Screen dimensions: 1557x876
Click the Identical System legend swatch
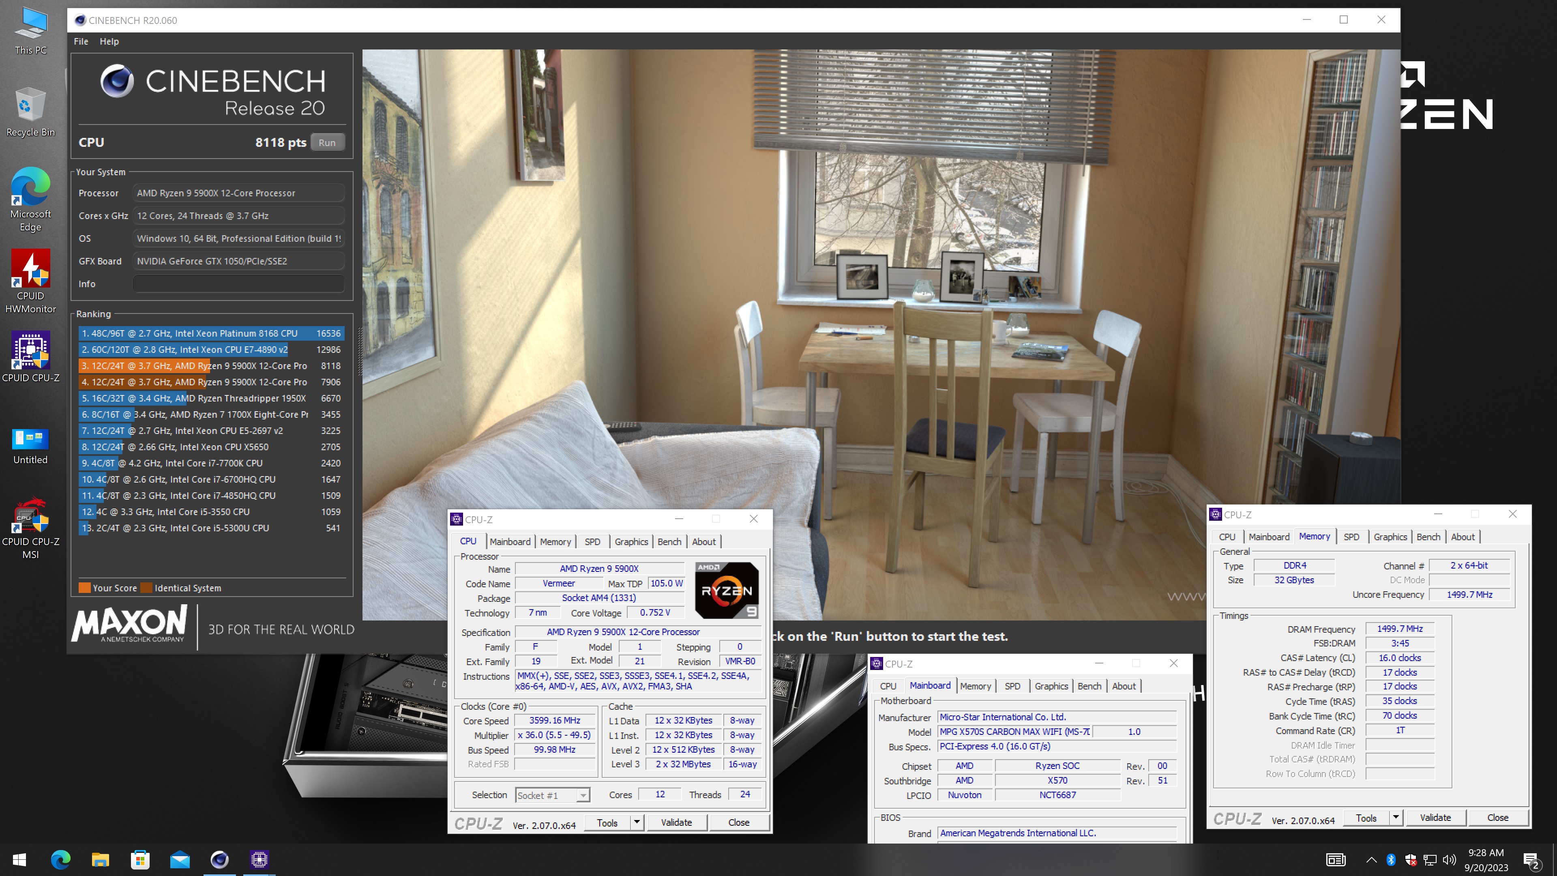(x=146, y=588)
